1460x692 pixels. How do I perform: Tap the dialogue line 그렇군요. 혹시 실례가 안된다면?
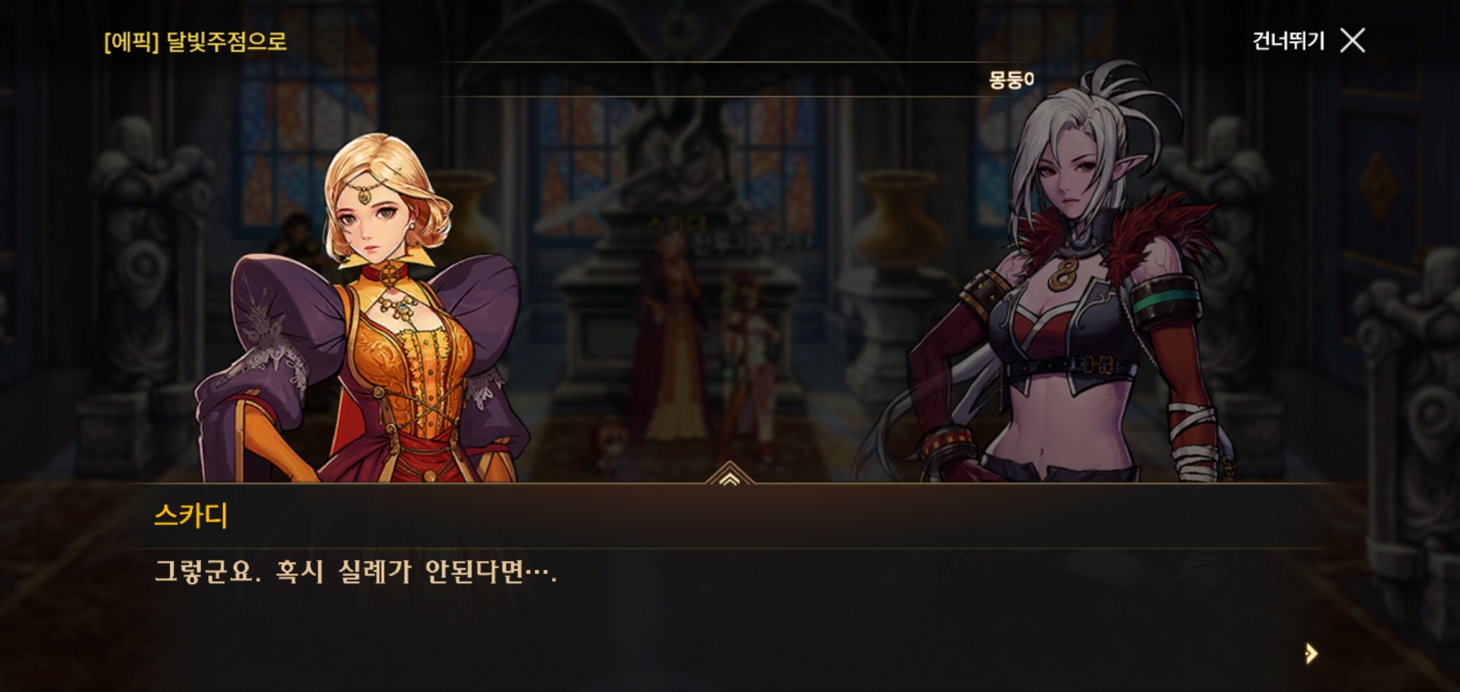click(x=355, y=571)
